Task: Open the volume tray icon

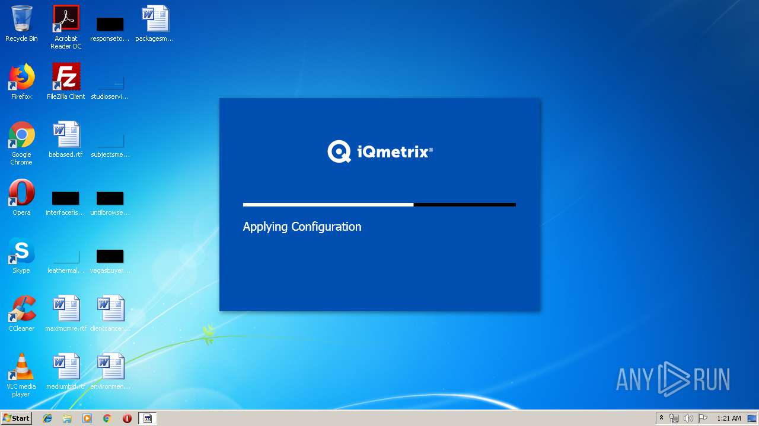Action: [688, 418]
